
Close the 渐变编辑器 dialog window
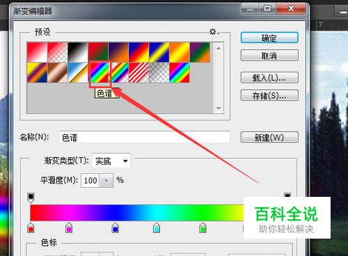tap(291, 9)
